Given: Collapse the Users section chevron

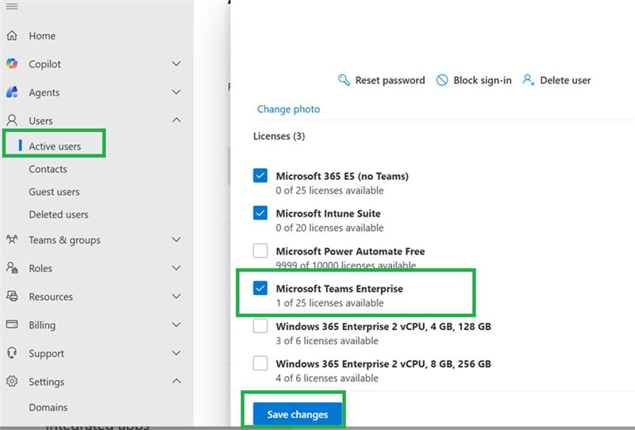Looking at the screenshot, I should pyautogui.click(x=176, y=120).
